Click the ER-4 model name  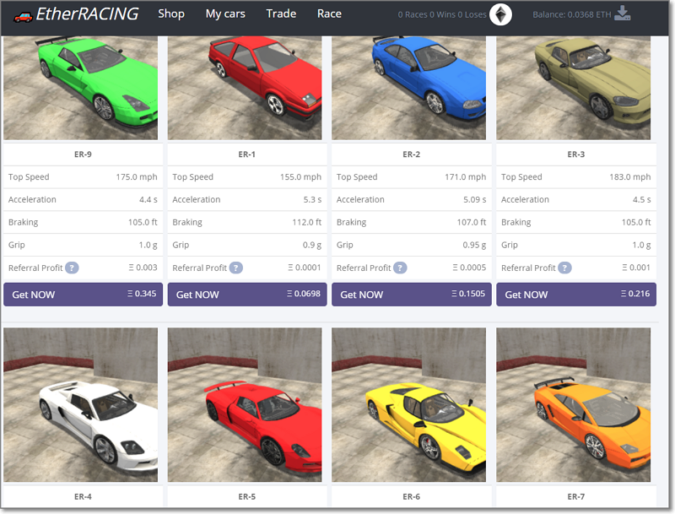pyautogui.click(x=83, y=496)
